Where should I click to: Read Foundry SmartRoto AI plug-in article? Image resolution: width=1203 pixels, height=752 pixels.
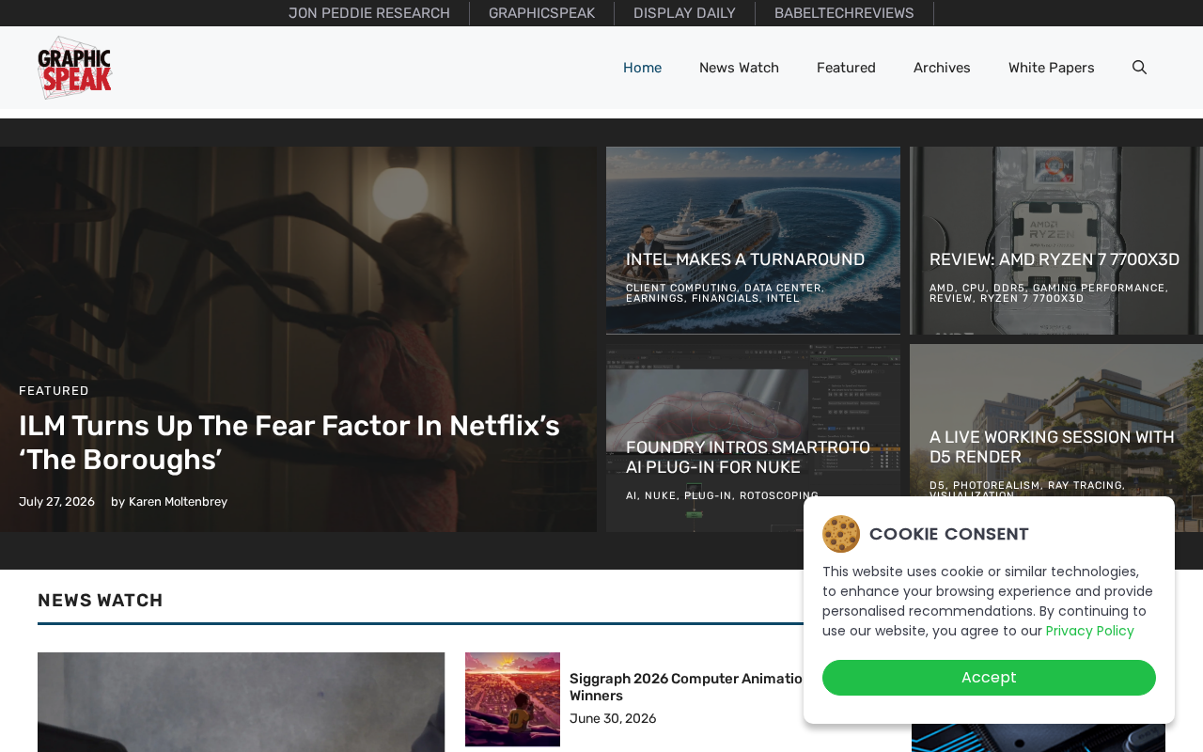coord(748,458)
